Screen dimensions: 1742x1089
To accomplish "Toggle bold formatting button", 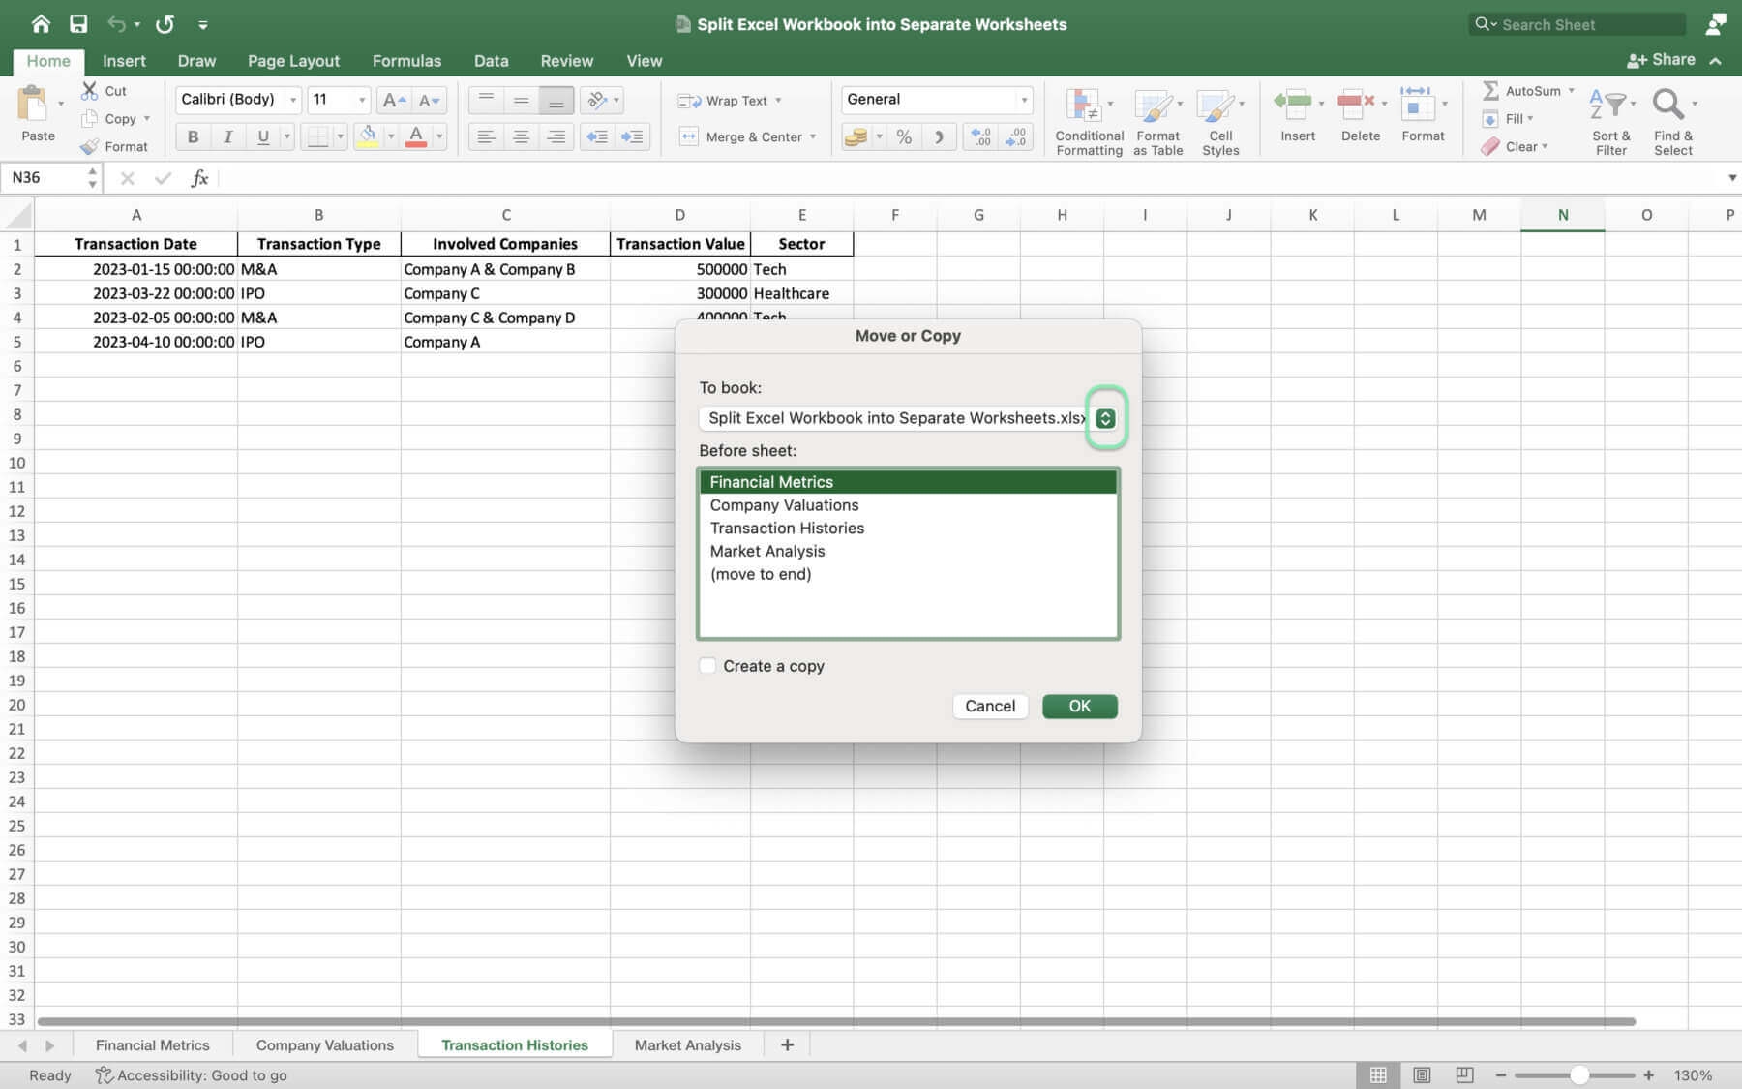I will point(193,136).
